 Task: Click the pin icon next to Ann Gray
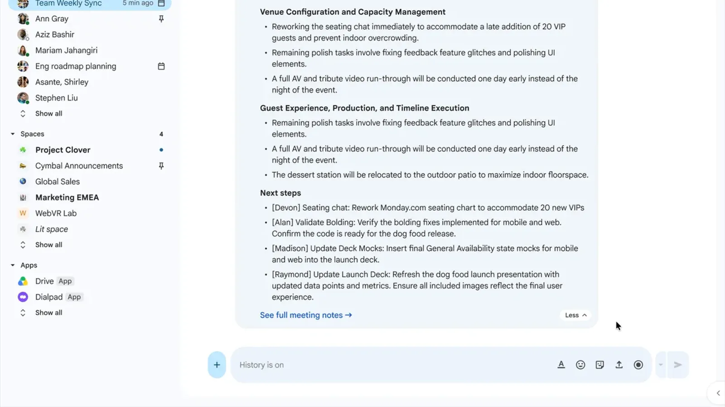(x=161, y=19)
